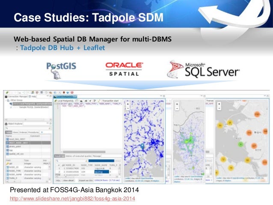This screenshot has width=273, height=205.
Task: Open the Object Explorer panel tab
Action: [x=14, y=124]
